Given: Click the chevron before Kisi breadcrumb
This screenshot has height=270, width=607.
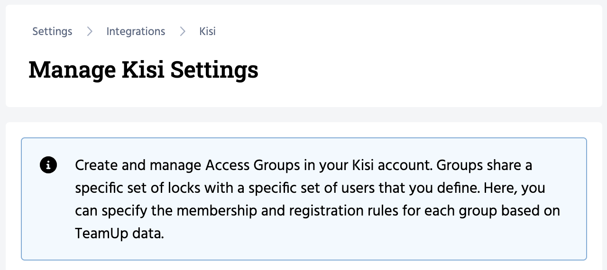Looking at the screenshot, I should click(183, 32).
